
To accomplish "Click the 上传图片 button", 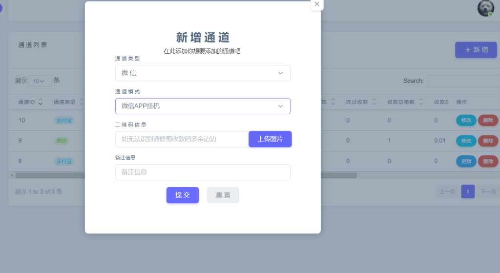I will [270, 139].
